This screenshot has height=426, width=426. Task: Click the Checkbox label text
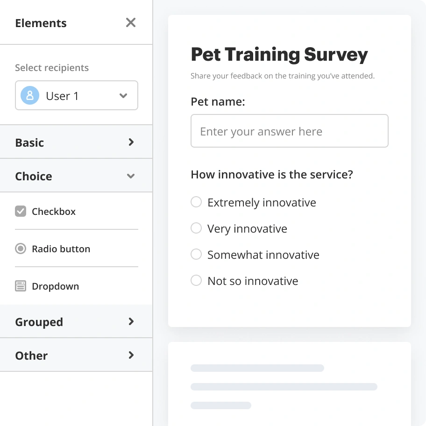point(53,211)
